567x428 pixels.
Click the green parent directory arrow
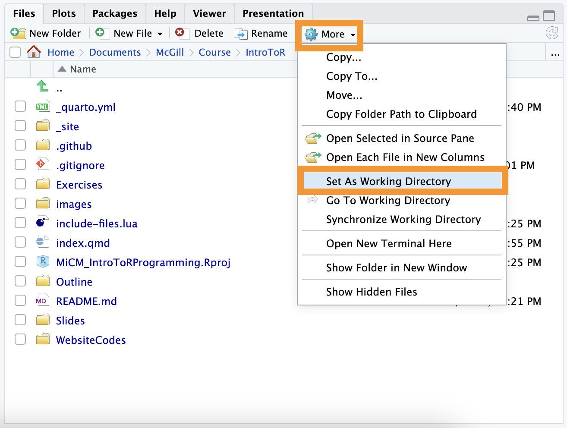42,86
